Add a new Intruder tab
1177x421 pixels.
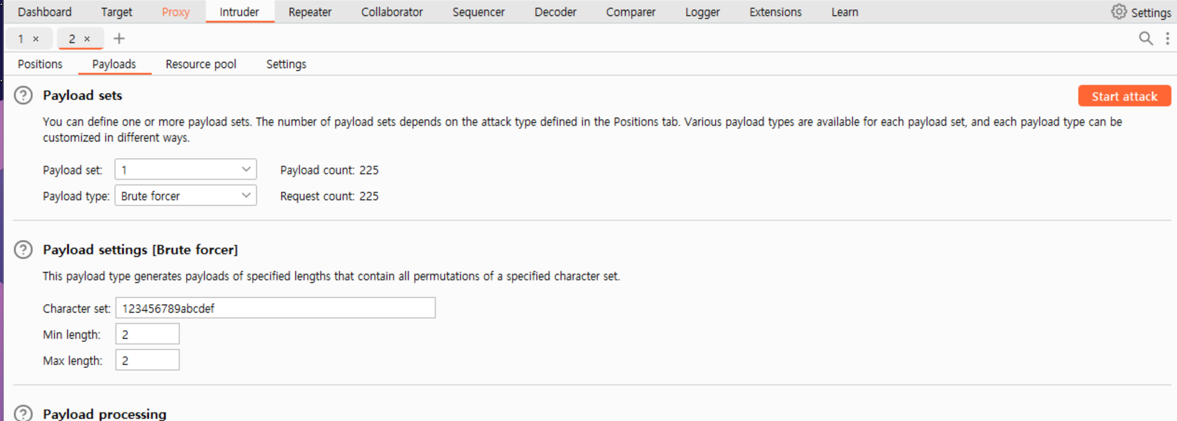119,38
